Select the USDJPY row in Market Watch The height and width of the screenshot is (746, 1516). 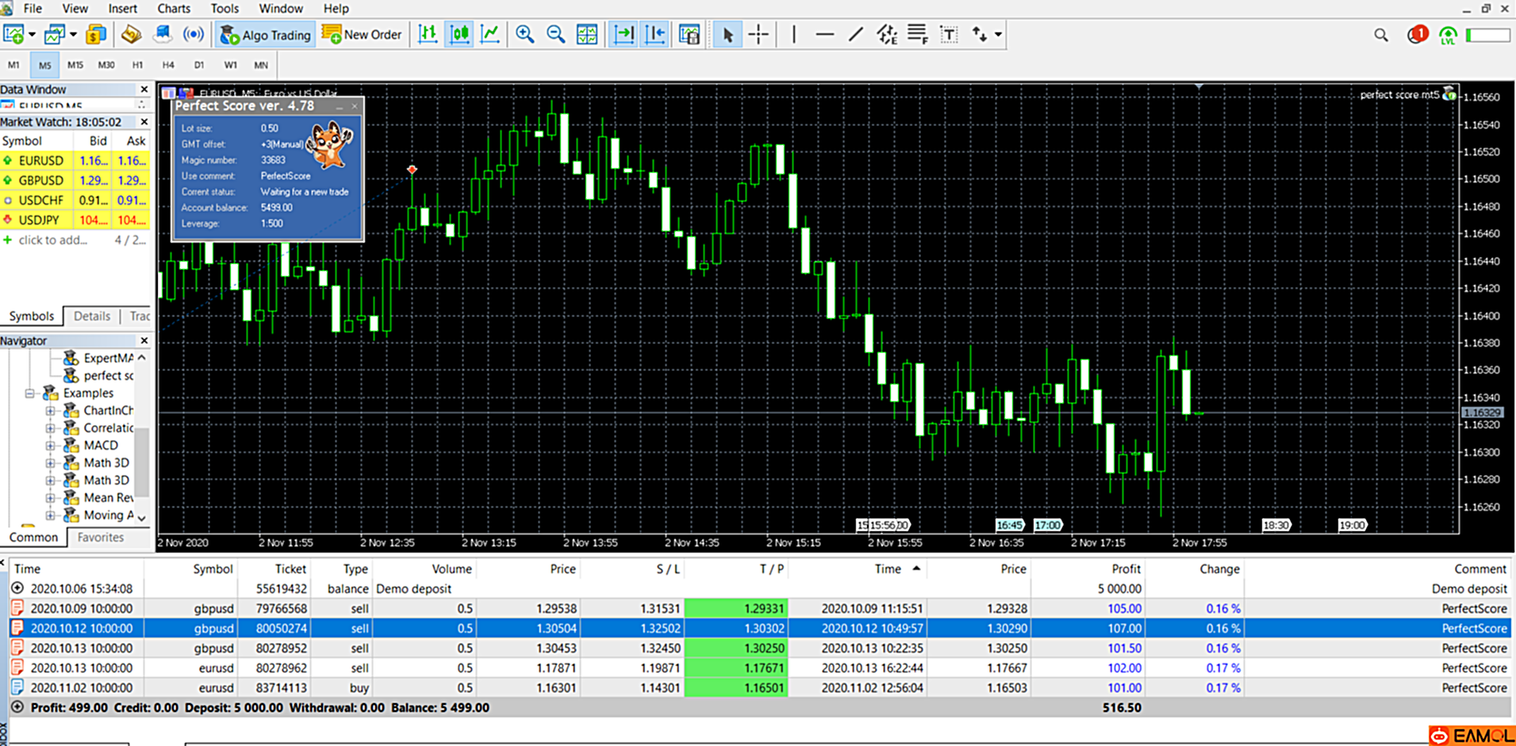tap(75, 220)
